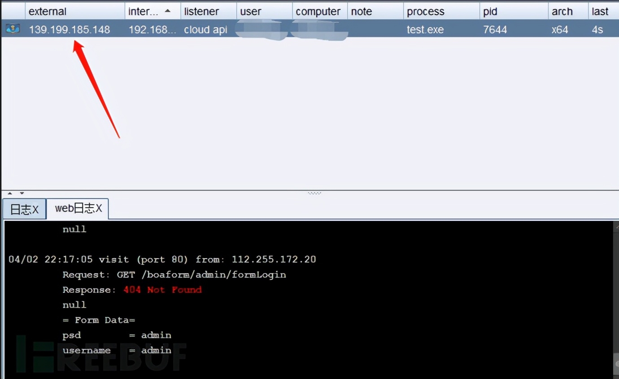Click the pid column header

(514, 11)
